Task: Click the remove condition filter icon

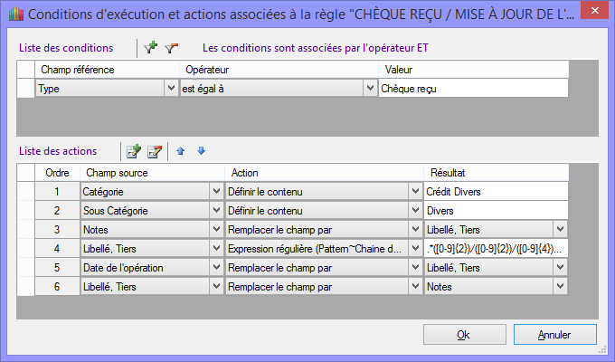Action: coord(171,47)
